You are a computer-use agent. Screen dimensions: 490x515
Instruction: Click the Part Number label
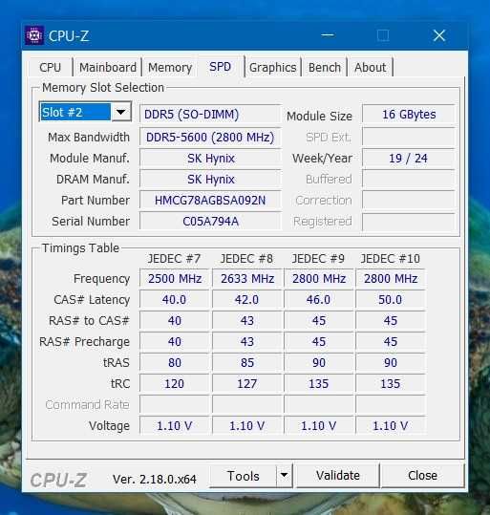[96, 201]
